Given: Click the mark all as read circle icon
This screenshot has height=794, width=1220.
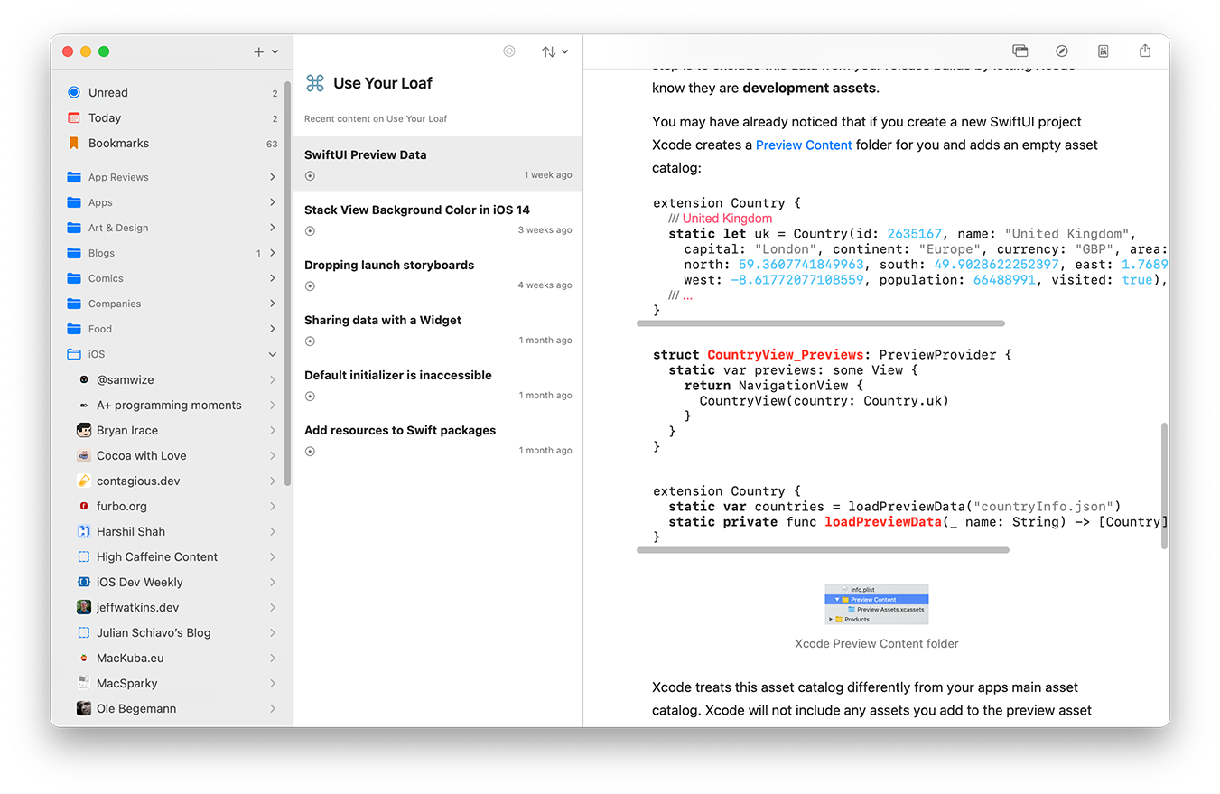Looking at the screenshot, I should click(509, 51).
